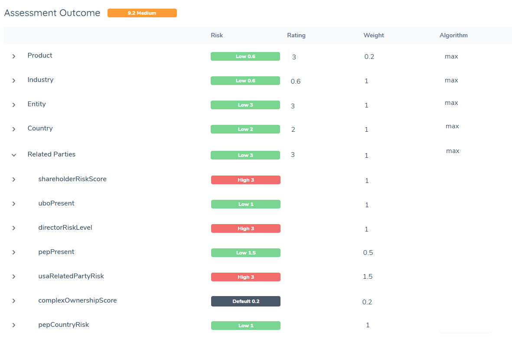
Task: Click the 9.2 Medium outcome badge
Action: pyautogui.click(x=142, y=13)
